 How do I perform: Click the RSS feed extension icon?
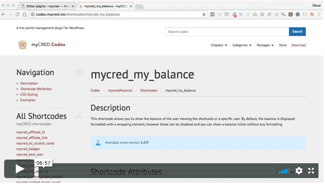pos(283,14)
